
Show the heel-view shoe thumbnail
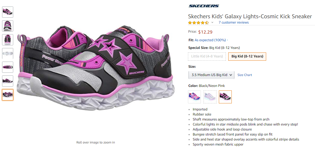click(x=8, y=39)
